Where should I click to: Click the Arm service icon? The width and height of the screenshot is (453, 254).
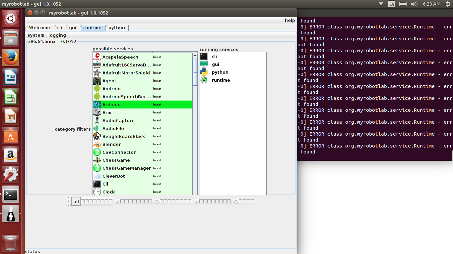click(x=97, y=112)
